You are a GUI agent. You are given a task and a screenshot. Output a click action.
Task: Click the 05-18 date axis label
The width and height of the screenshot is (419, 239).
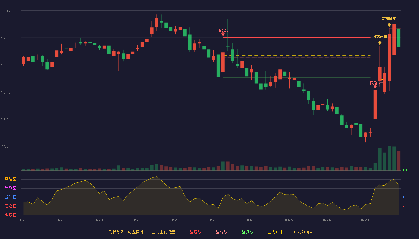coord(175,220)
